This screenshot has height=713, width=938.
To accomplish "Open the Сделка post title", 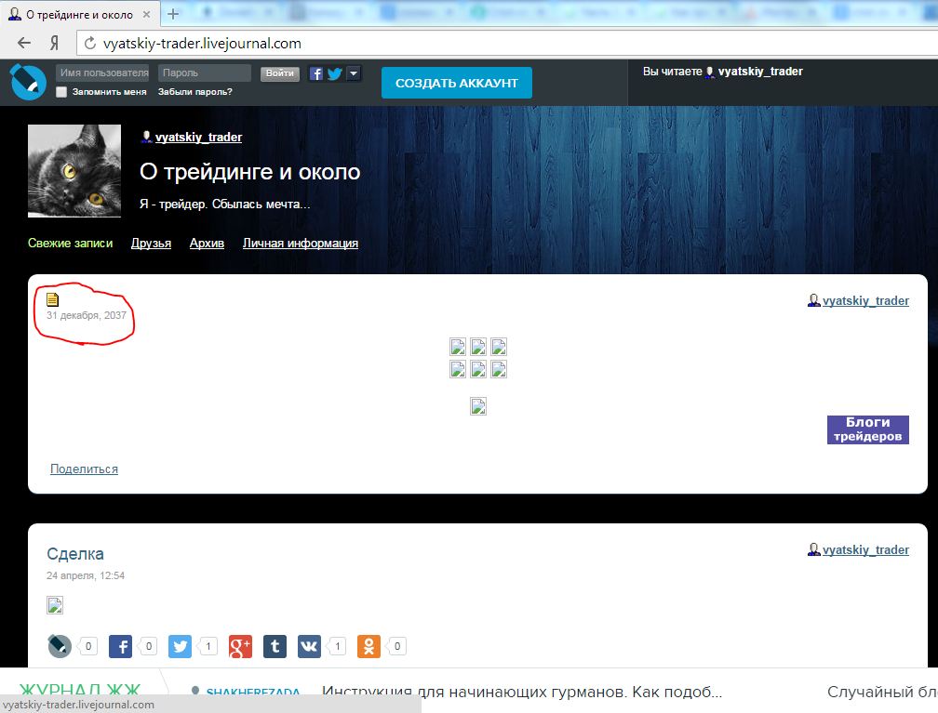I will click(75, 554).
